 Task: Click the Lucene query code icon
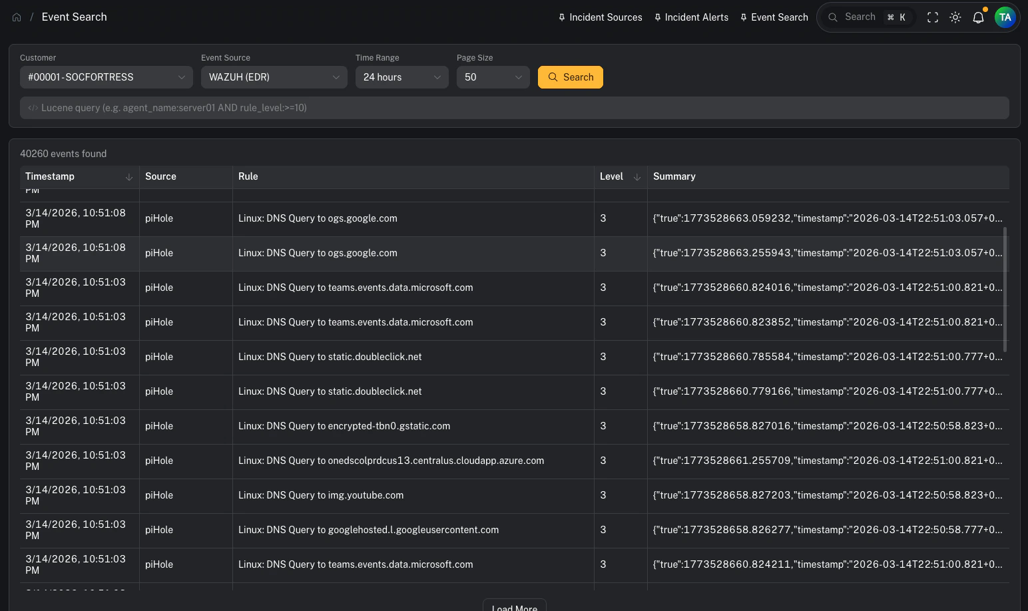click(x=33, y=107)
